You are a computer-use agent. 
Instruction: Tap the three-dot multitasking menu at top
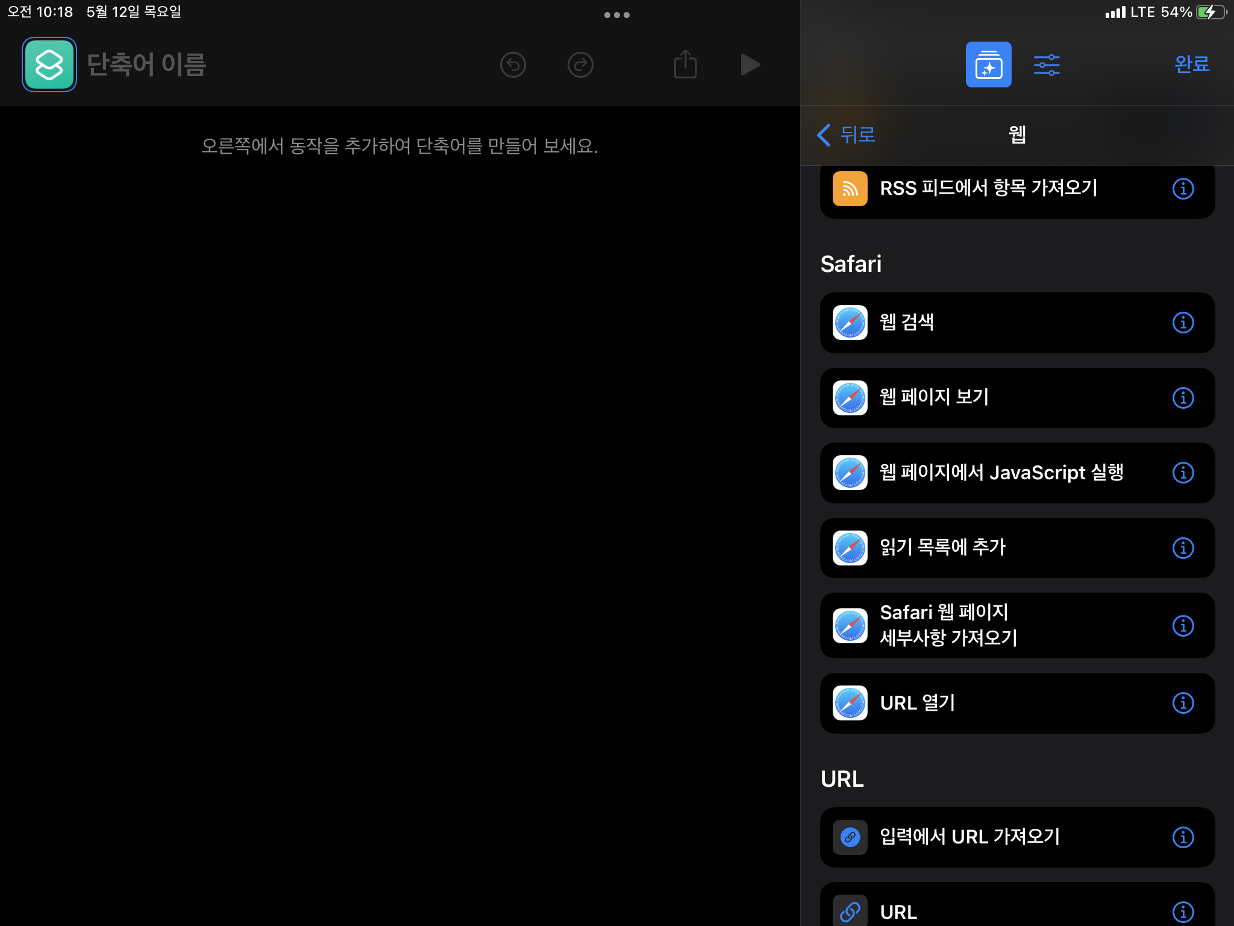coord(616,15)
